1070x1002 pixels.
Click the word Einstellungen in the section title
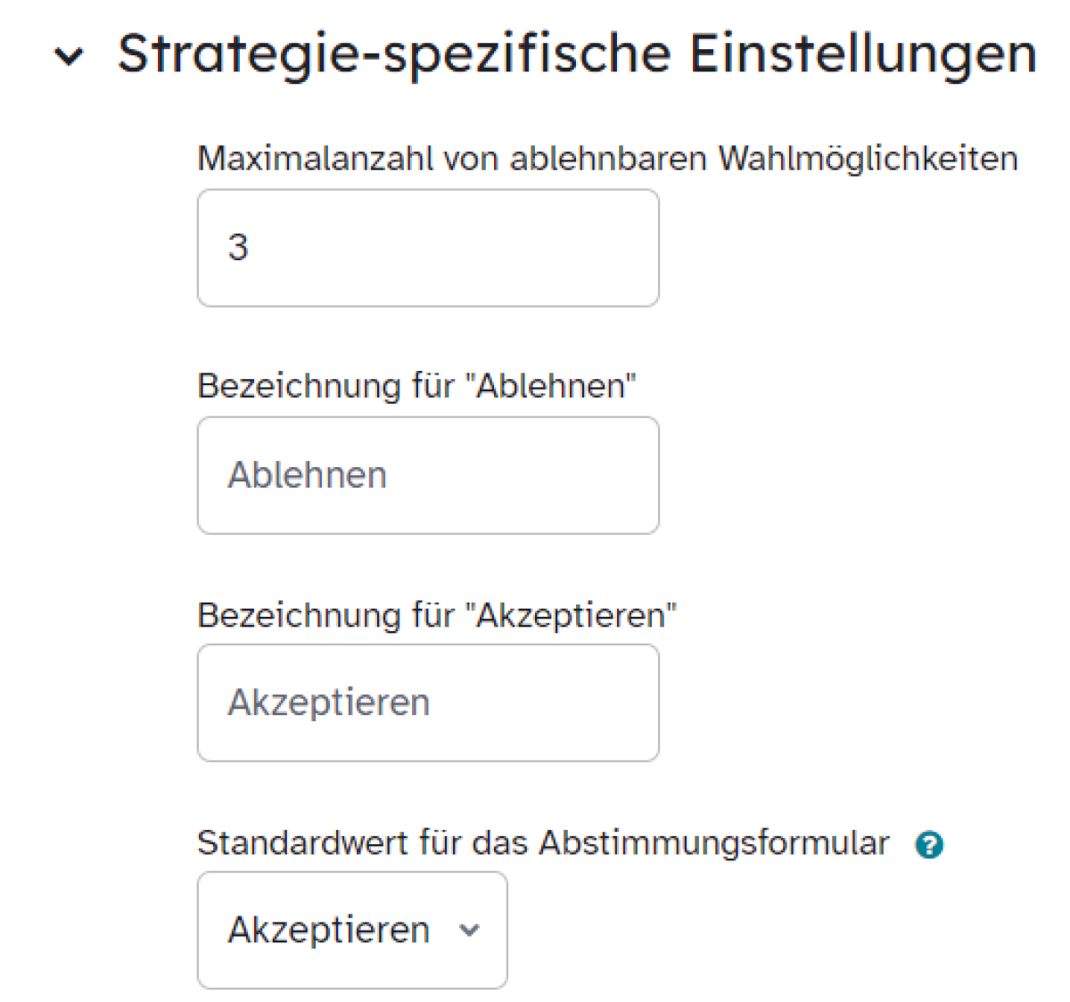coord(863,53)
